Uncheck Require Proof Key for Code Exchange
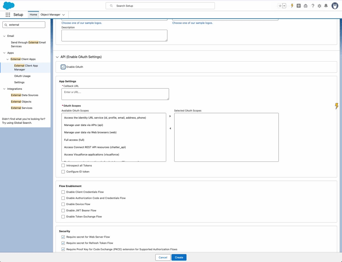 tap(63, 249)
